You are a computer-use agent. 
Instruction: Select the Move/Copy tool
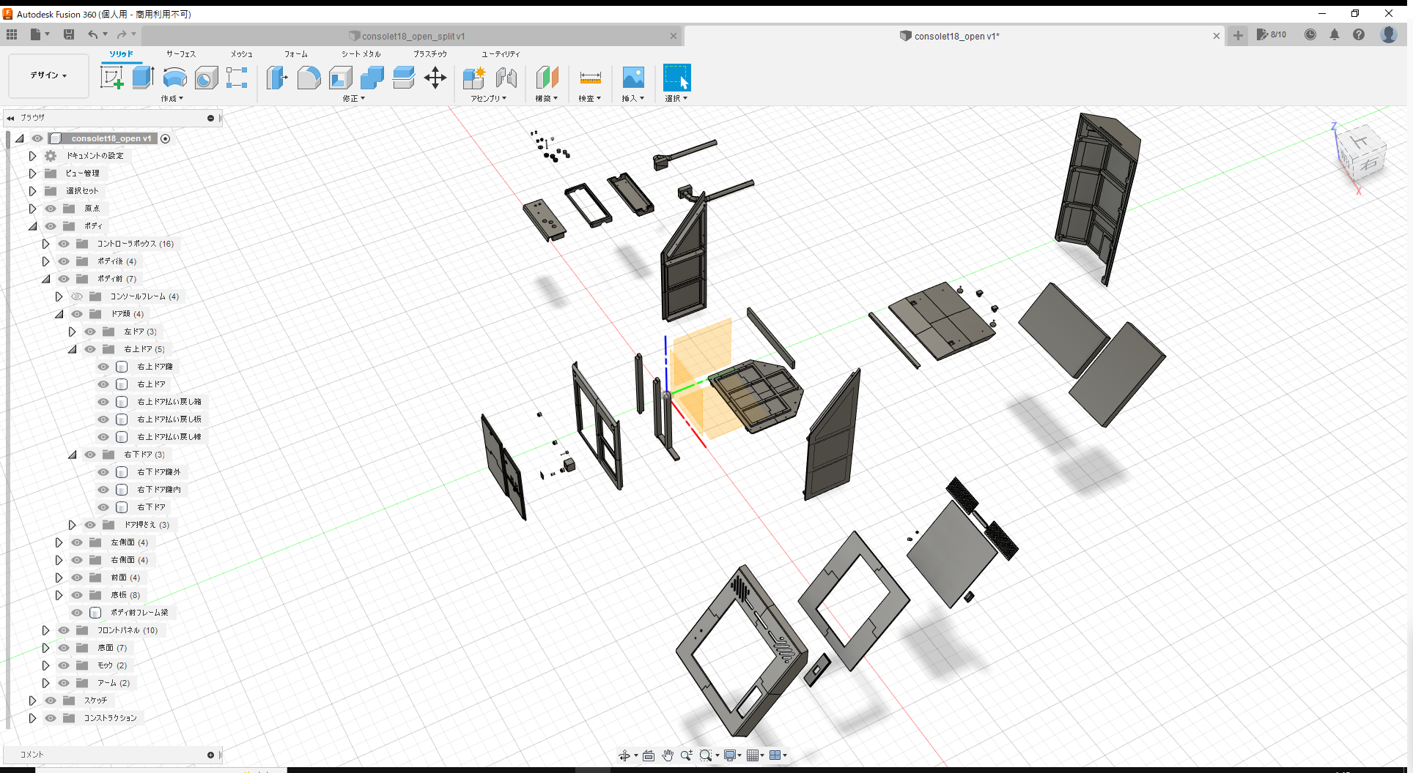pyautogui.click(x=435, y=77)
